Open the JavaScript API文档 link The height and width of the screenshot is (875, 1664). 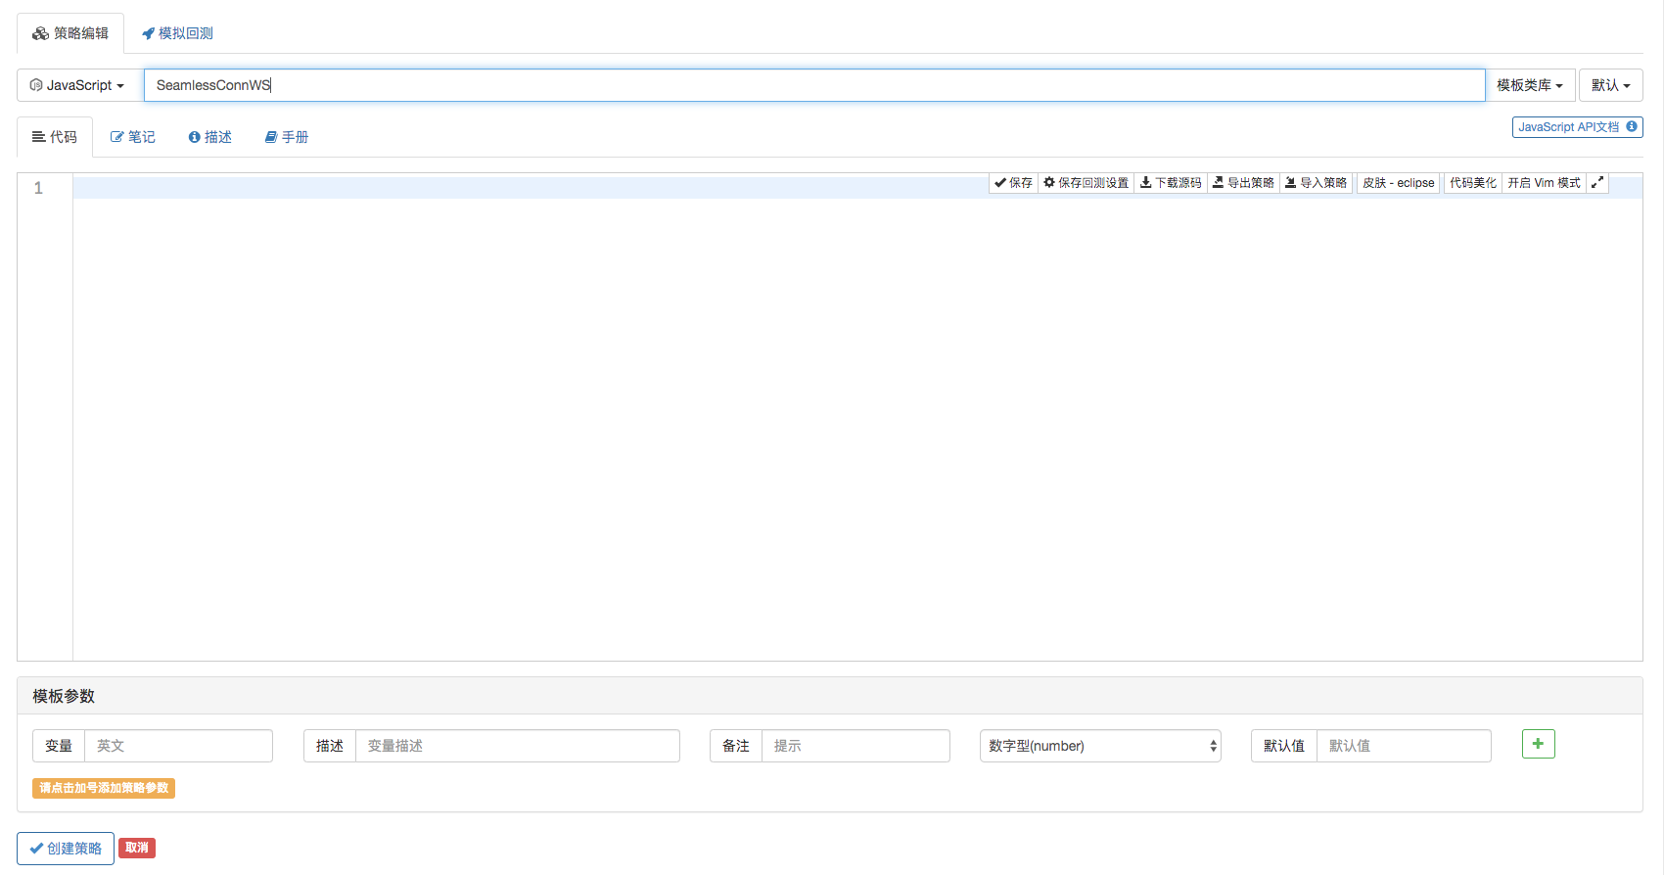(x=1577, y=127)
